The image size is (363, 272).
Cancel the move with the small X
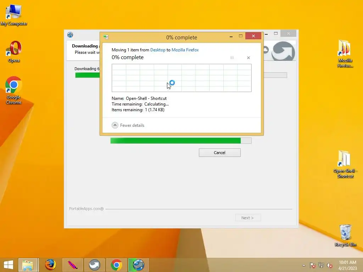pyautogui.click(x=248, y=58)
